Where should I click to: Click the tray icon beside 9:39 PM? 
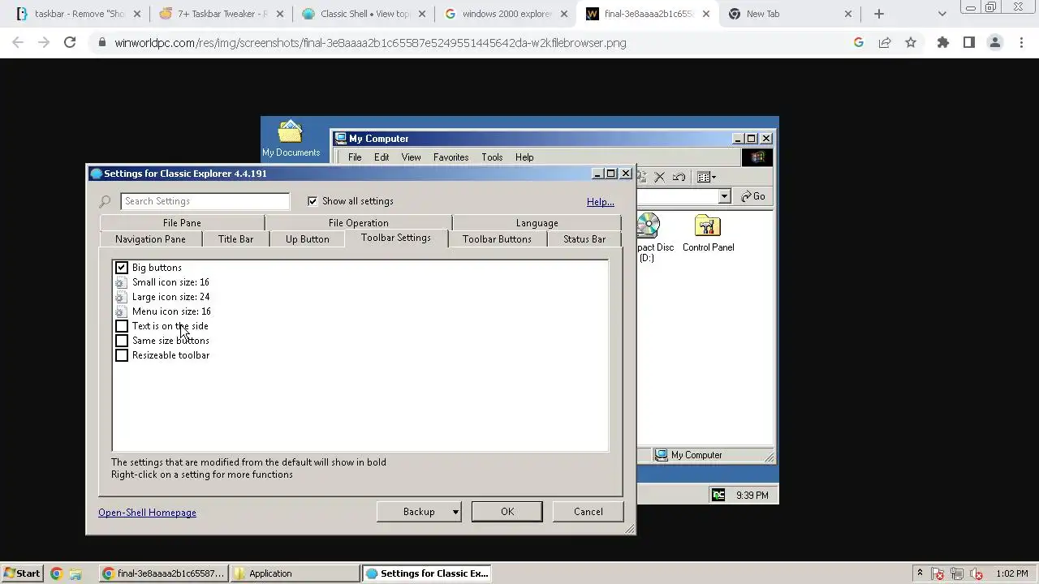pos(718,495)
